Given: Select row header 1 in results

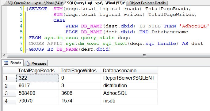Looking at the screenshot, I should tap(10, 78).
